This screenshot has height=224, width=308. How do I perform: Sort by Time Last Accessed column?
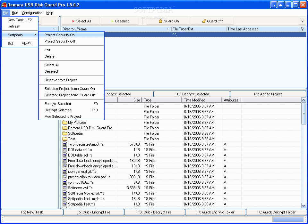pos(263,29)
